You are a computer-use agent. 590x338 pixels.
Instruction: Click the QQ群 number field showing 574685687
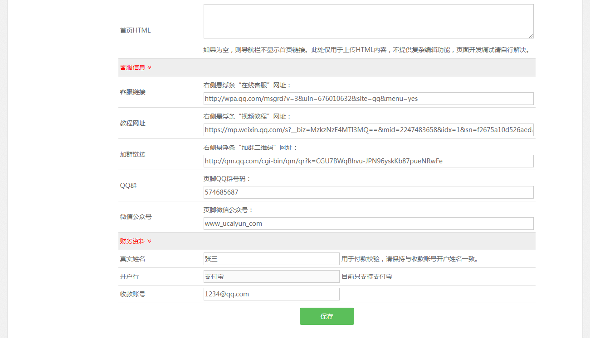[x=368, y=192]
